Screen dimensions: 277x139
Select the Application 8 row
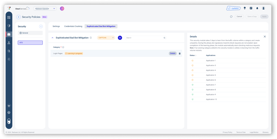(228, 90)
